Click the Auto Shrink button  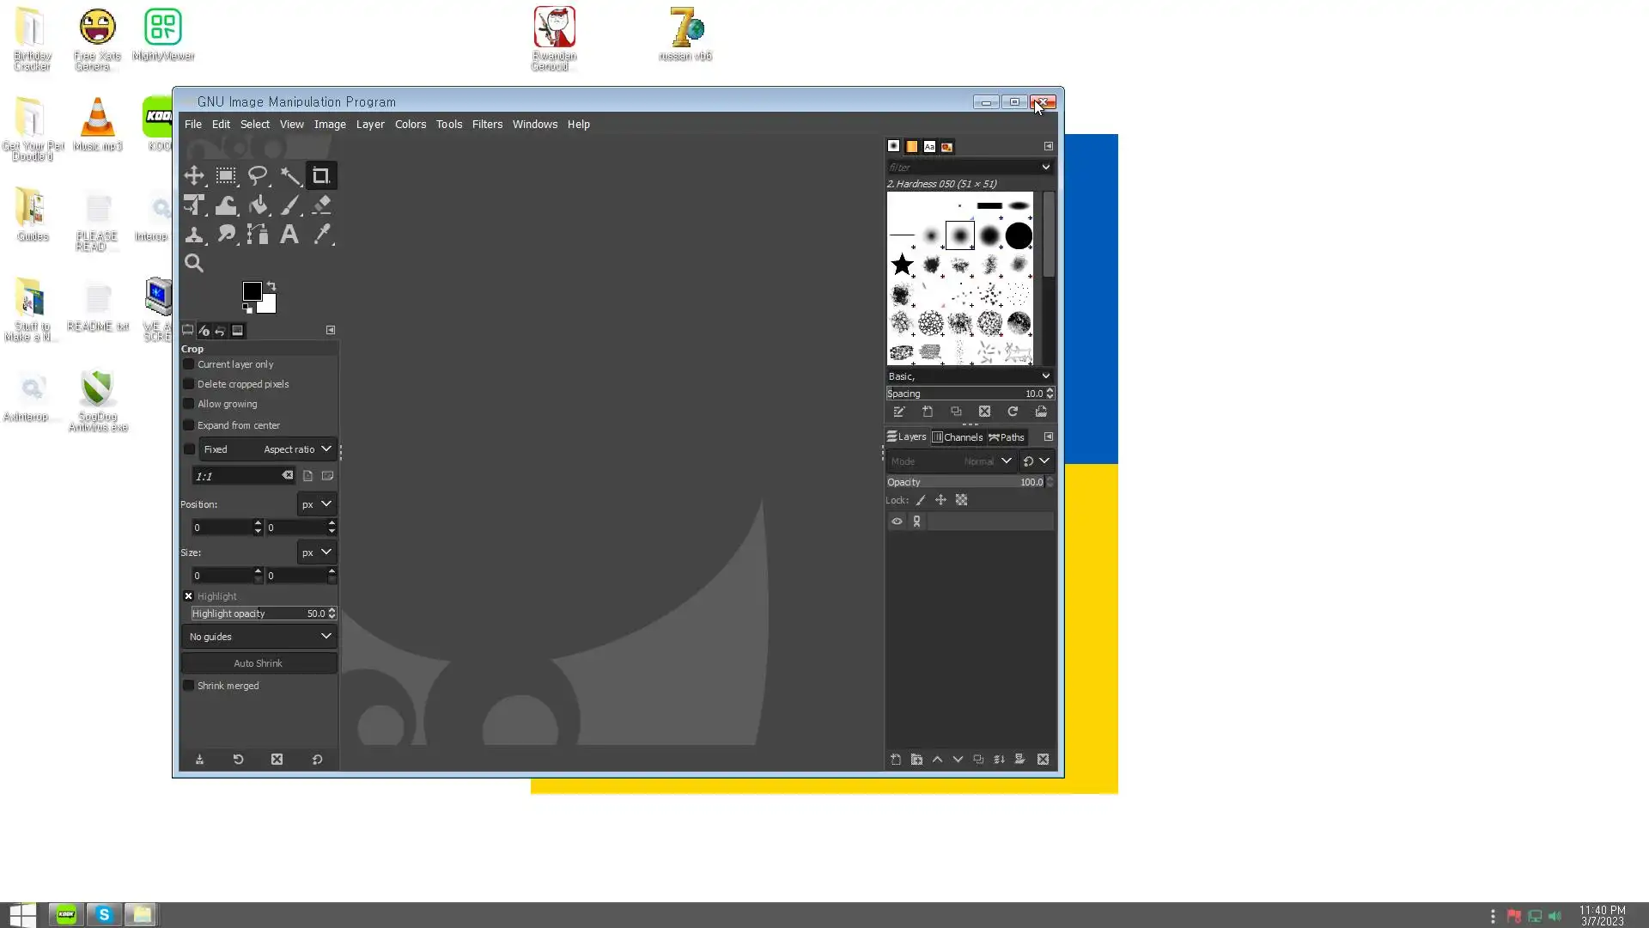click(x=258, y=663)
